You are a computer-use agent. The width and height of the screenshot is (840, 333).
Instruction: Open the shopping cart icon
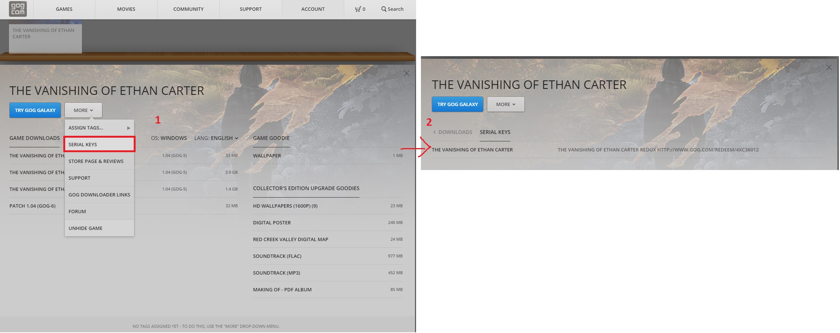coord(358,9)
